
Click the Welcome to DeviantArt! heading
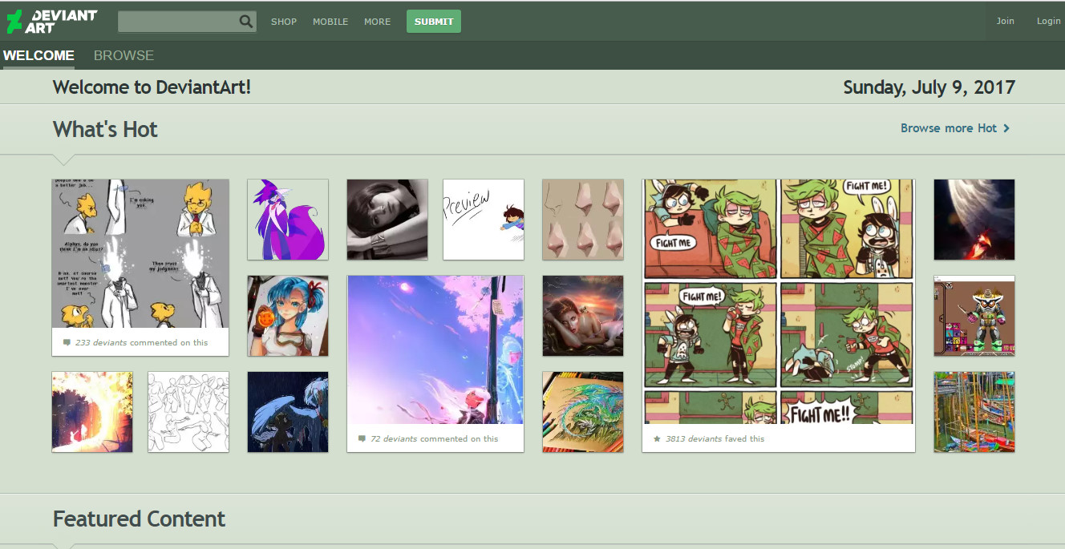[152, 87]
